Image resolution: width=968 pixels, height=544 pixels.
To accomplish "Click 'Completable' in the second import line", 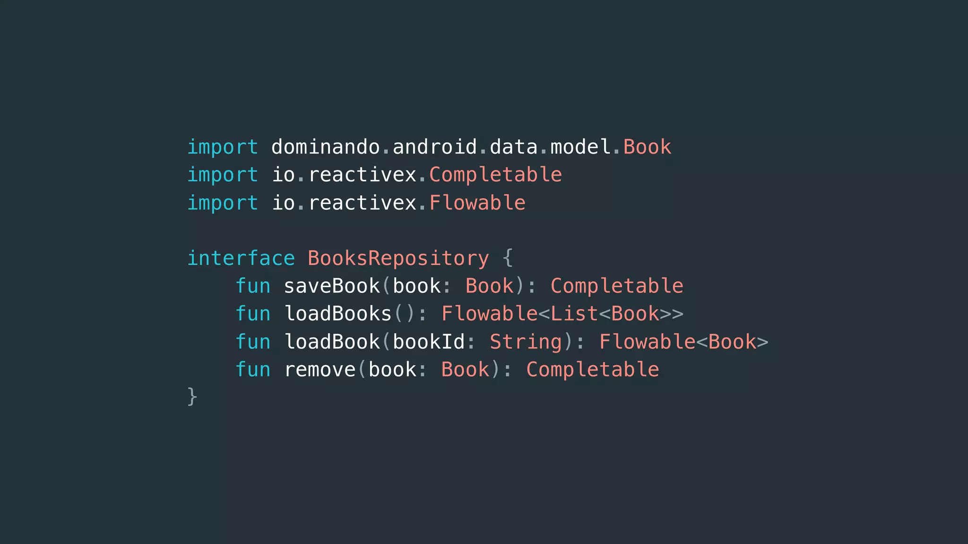I will pyautogui.click(x=495, y=175).
